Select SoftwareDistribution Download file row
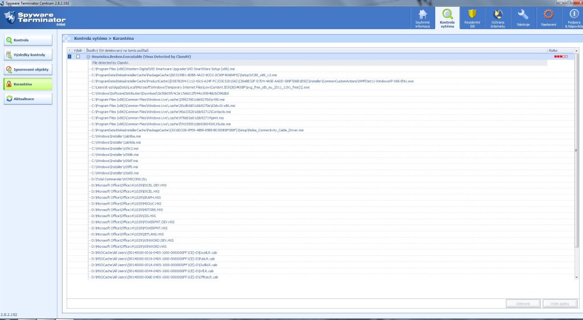The image size is (583, 320). tap(160, 94)
